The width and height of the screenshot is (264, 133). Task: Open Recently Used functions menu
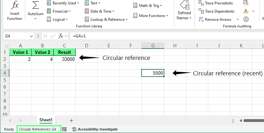click(x=63, y=3)
